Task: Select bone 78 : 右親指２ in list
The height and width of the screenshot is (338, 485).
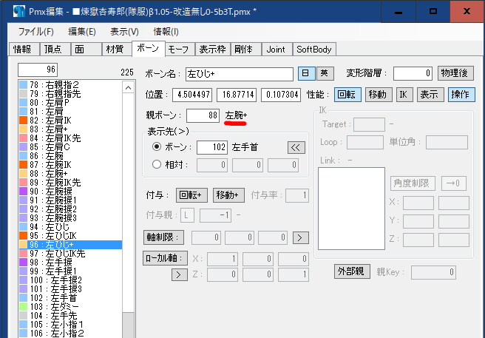Action: coord(70,84)
